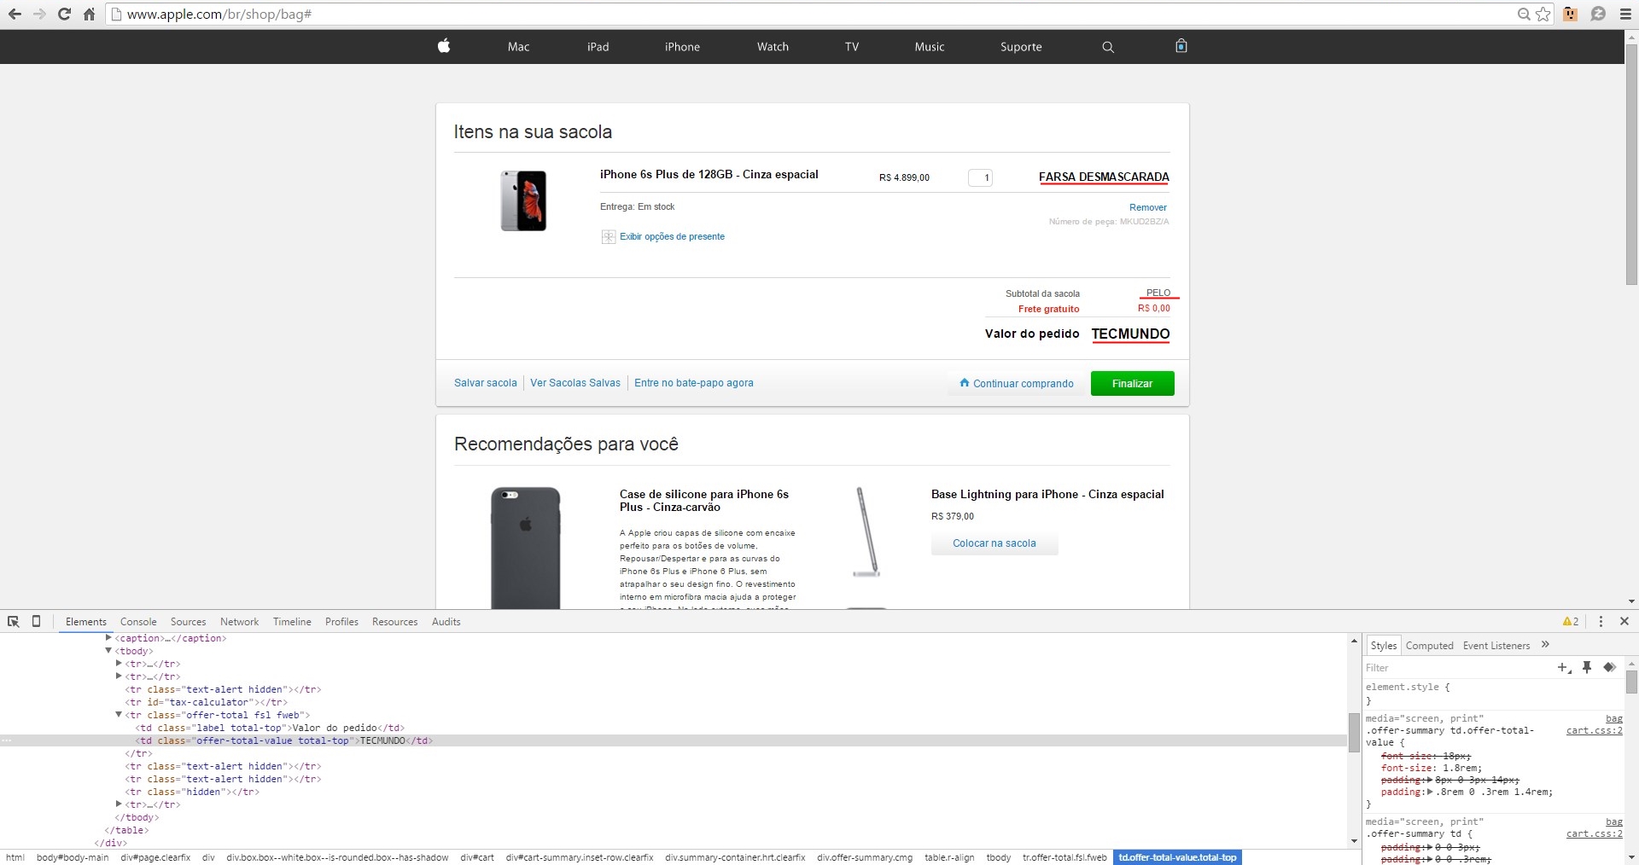This screenshot has height=865, width=1639.
Task: Close the DevTools panel
Action: pyautogui.click(x=1624, y=621)
